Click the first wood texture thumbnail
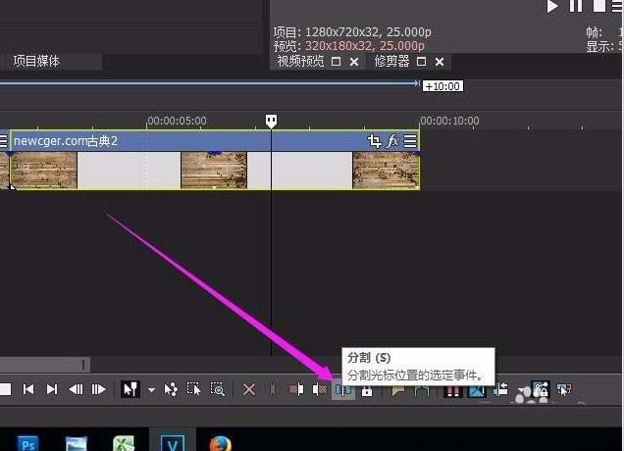This screenshot has width=624, height=451. coord(44,171)
